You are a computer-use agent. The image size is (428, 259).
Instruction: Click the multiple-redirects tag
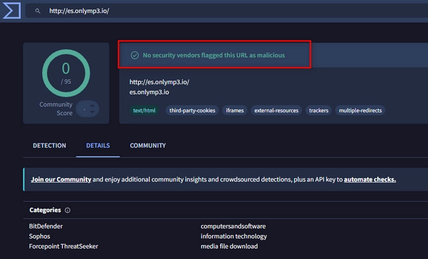(360, 111)
